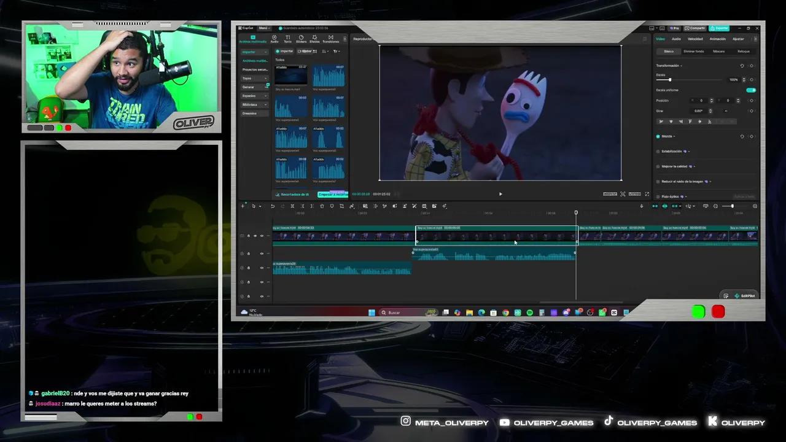
Task: Reset the Mezcla settings
Action: [x=742, y=136]
